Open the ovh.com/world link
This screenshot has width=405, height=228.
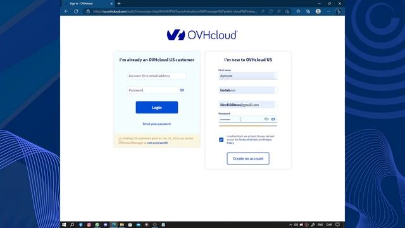158,142
